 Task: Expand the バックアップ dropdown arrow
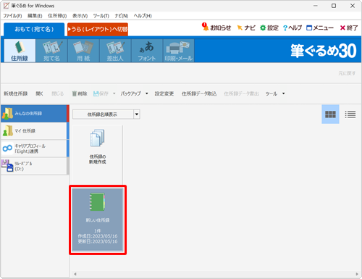[x=147, y=93]
